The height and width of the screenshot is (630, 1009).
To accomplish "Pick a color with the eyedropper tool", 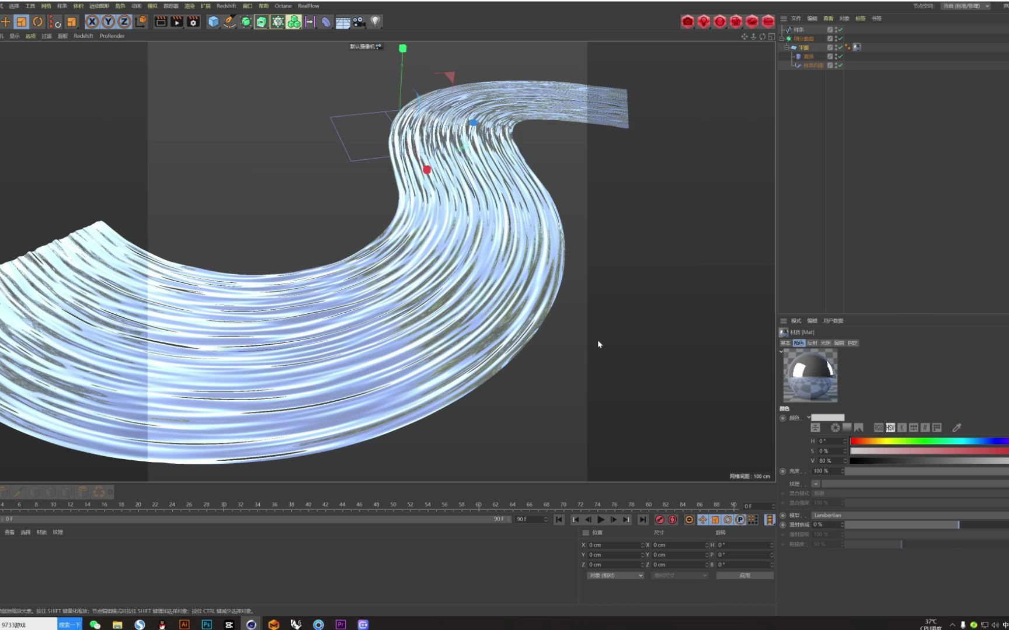I will (956, 428).
